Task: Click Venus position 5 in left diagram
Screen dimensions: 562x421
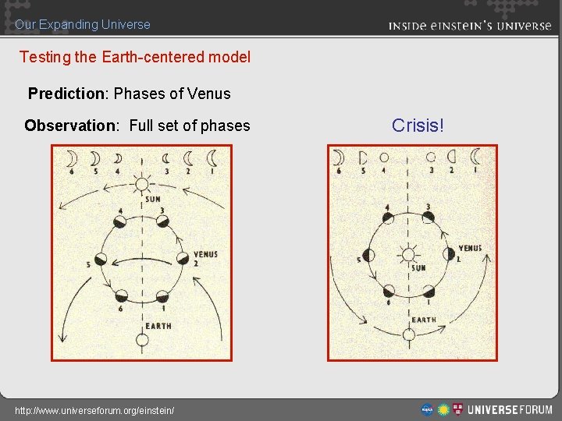Action: click(101, 259)
